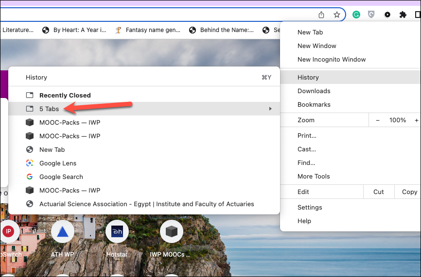
Task: Click the Google G icon in history
Action: [30, 177]
